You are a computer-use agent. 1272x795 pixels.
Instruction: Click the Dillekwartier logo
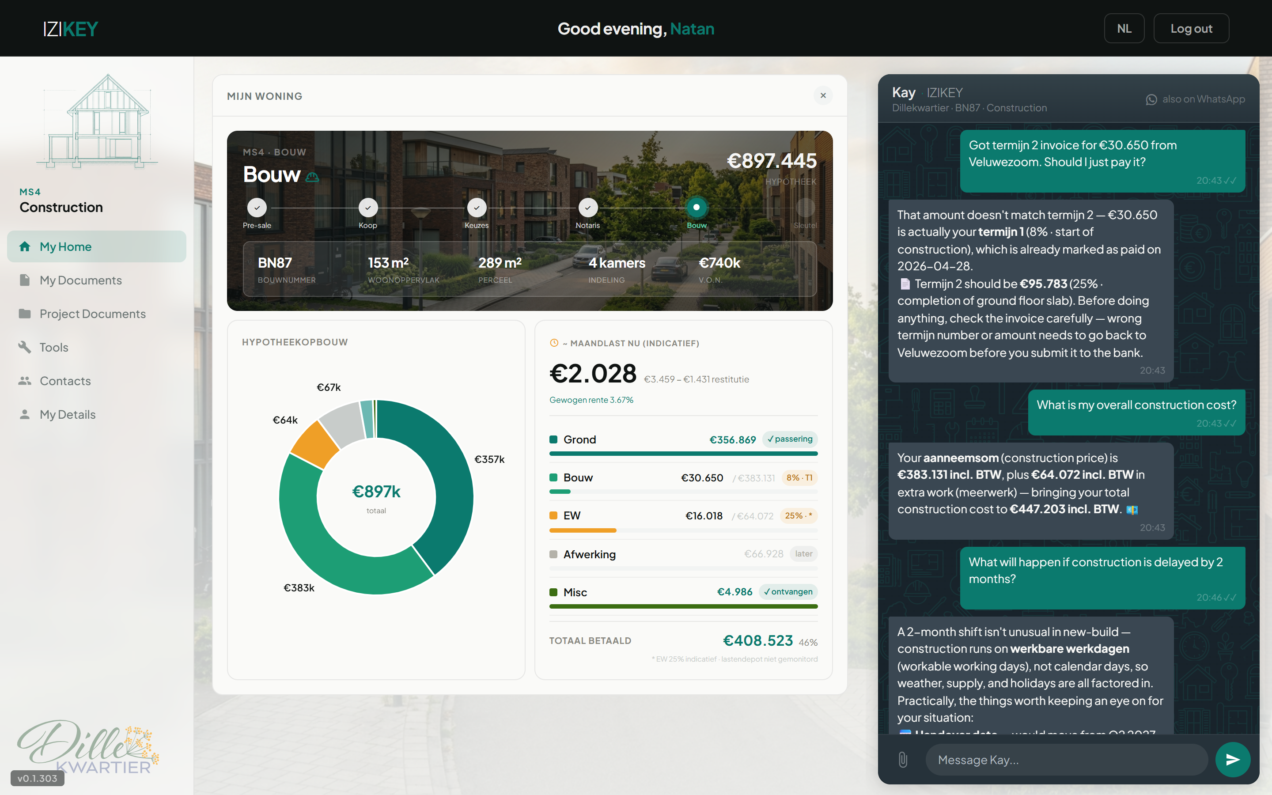[x=88, y=746]
